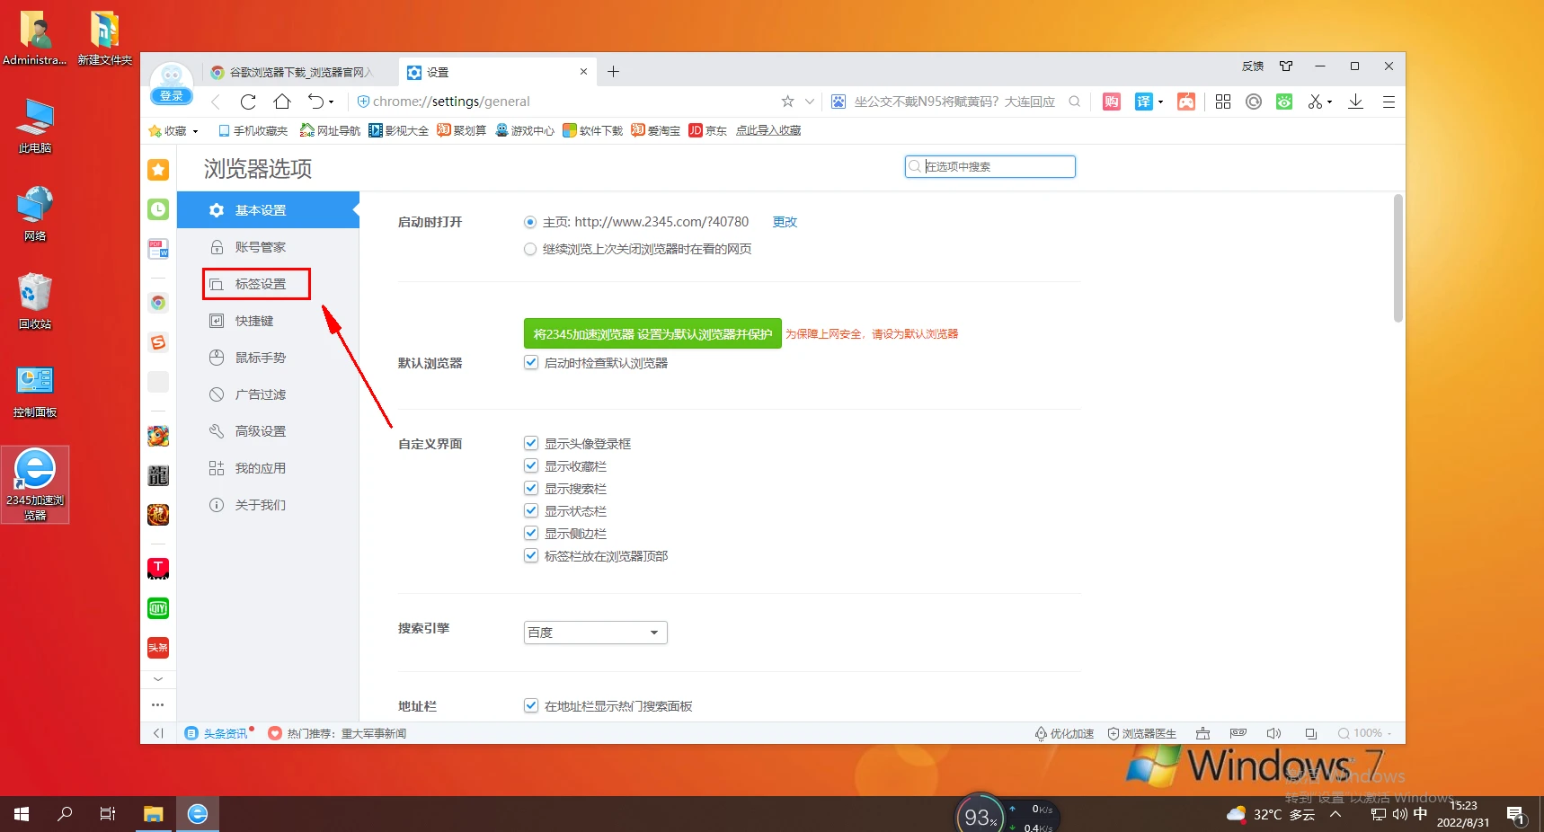The image size is (1544, 832).
Task: Show hidden tray icons chevron
Action: pyautogui.click(x=1335, y=814)
